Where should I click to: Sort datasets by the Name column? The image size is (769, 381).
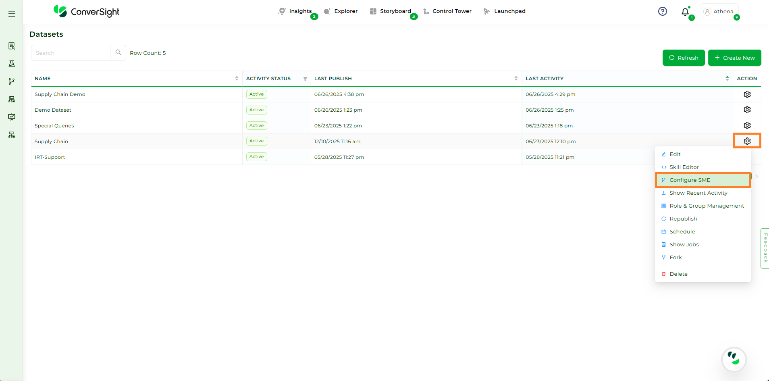pyautogui.click(x=237, y=79)
